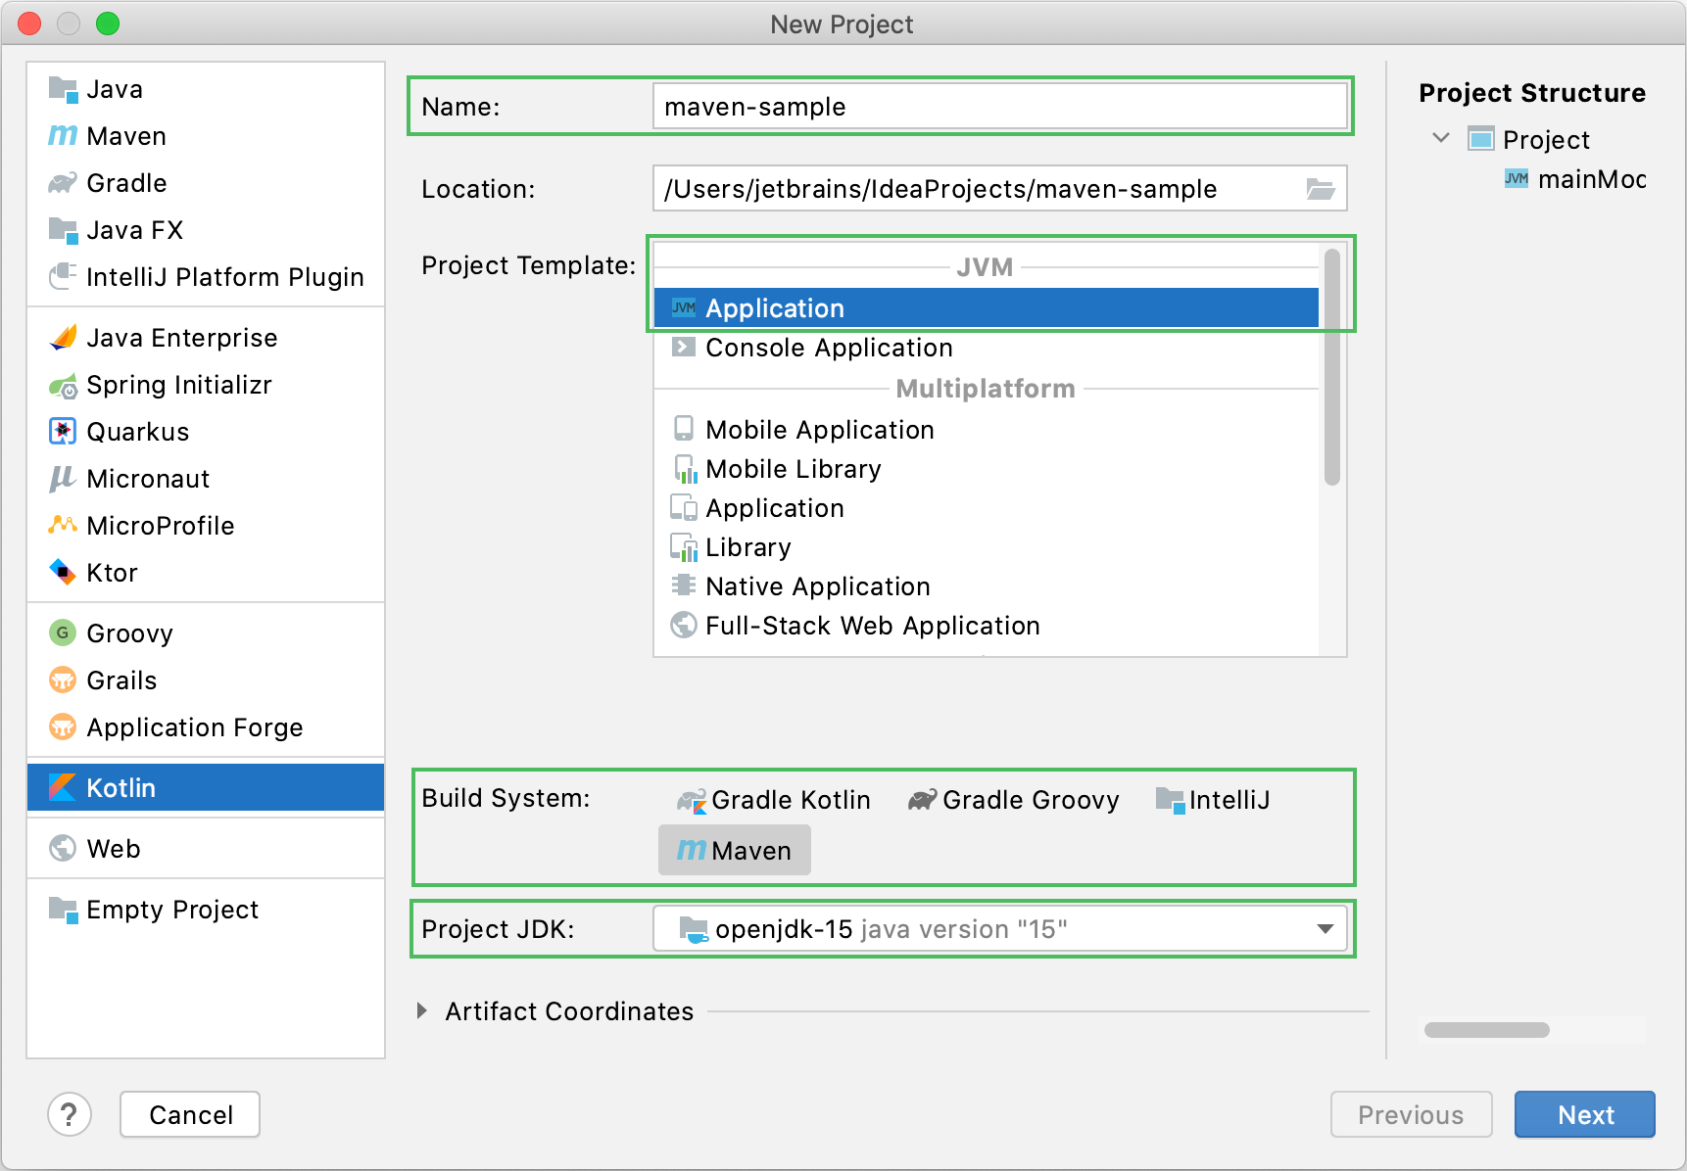Choose the Empty Project folder icon
1687x1171 pixels.
[63, 910]
